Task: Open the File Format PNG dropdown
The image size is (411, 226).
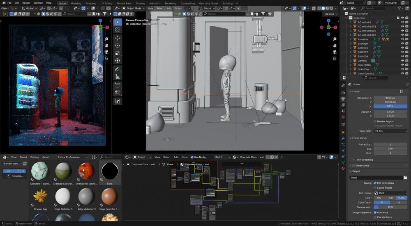Action: pyautogui.click(x=390, y=193)
